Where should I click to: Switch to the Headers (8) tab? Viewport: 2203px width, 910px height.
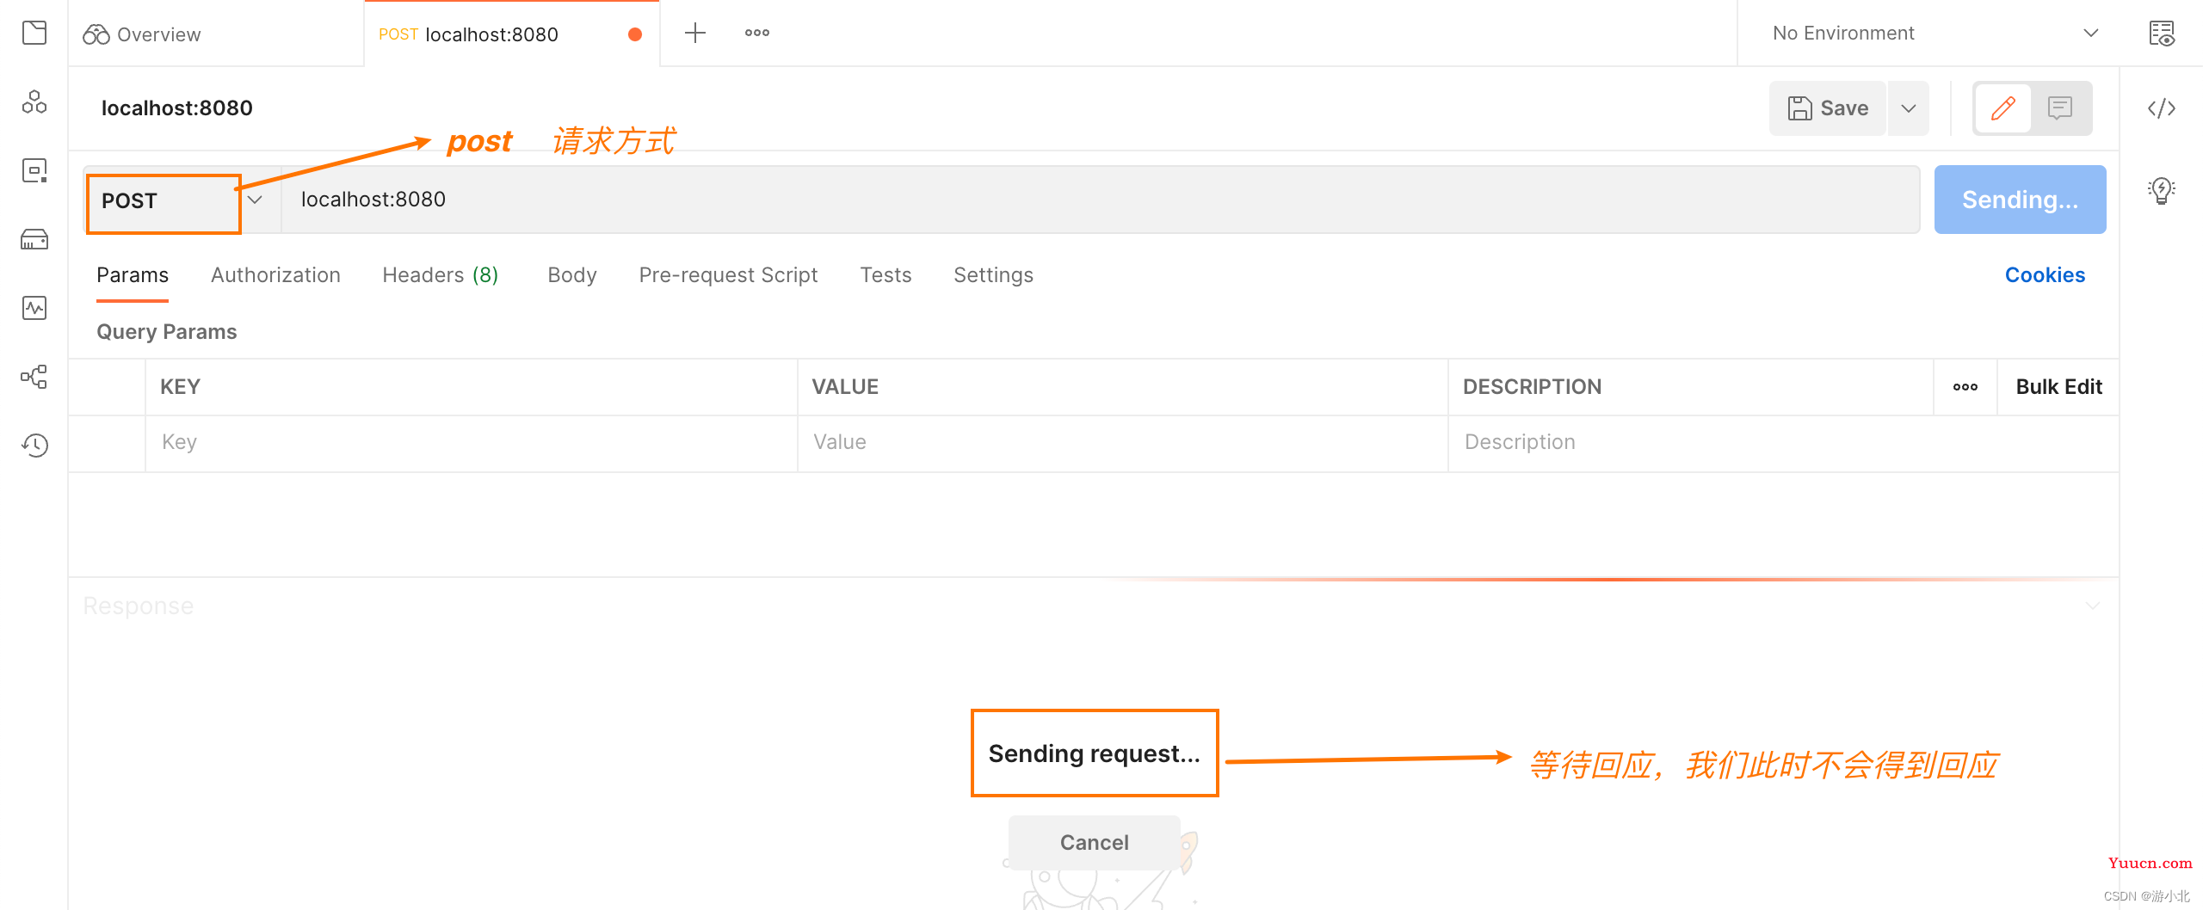440,275
